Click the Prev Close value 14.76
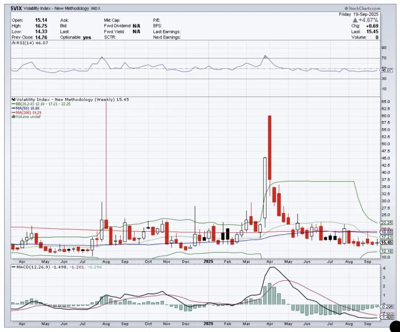Screen dimensions: 400x332 pos(41,37)
